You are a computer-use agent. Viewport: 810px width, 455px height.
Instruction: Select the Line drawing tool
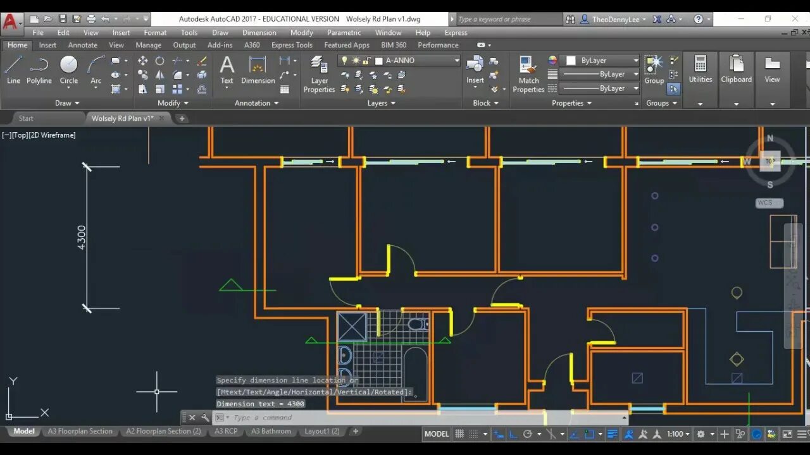point(13,70)
